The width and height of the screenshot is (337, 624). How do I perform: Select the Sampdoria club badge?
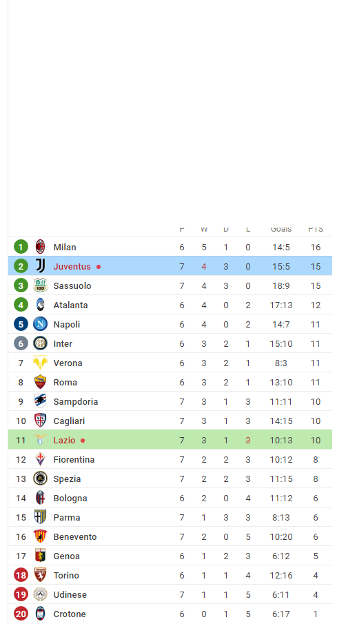tap(40, 401)
